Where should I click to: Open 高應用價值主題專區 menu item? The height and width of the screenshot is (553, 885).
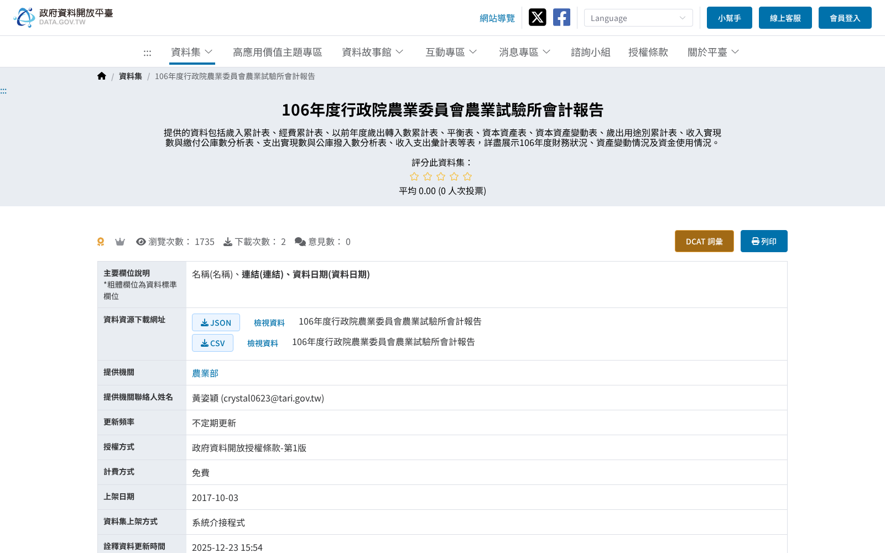point(277,52)
